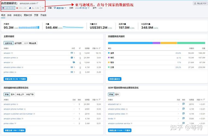Switch to the 排名 tab
The height and width of the screenshot is (136, 208).
tap(9, 15)
